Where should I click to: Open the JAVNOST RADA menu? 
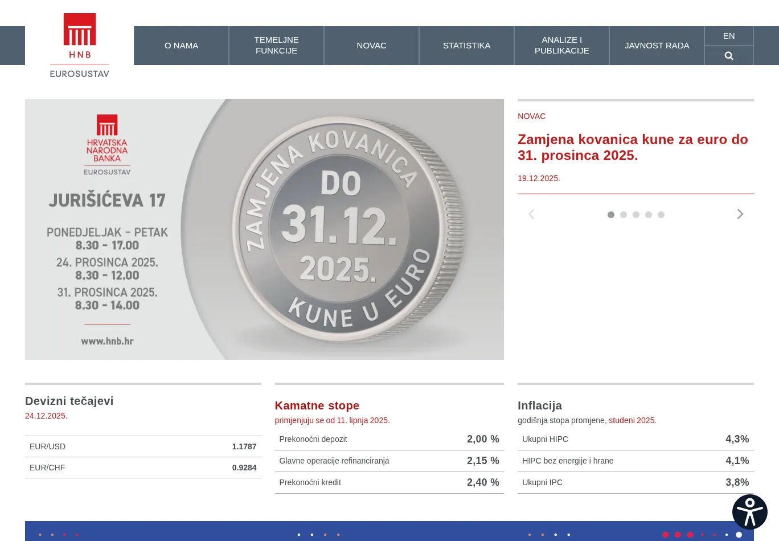[x=657, y=46]
